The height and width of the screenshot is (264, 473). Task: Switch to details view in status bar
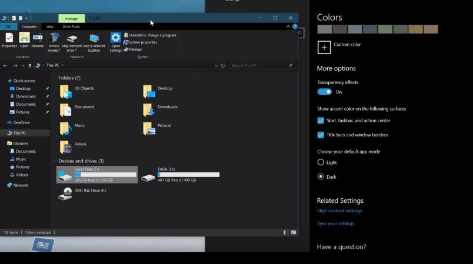(285, 232)
